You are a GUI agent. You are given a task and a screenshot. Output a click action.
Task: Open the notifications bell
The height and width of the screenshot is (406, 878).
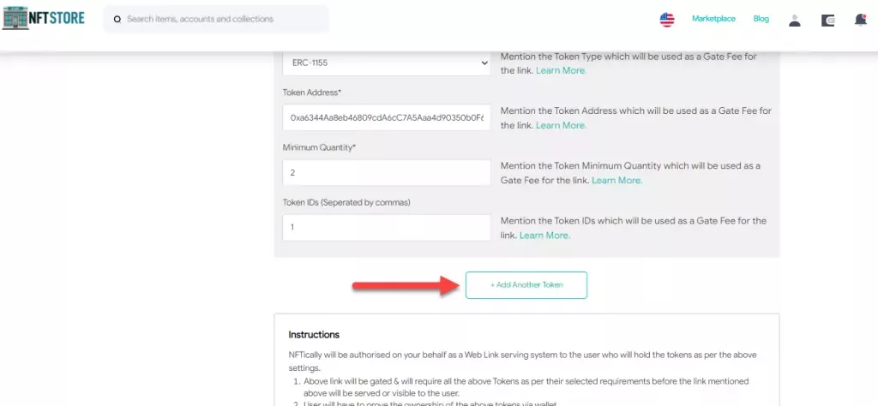[x=860, y=20]
